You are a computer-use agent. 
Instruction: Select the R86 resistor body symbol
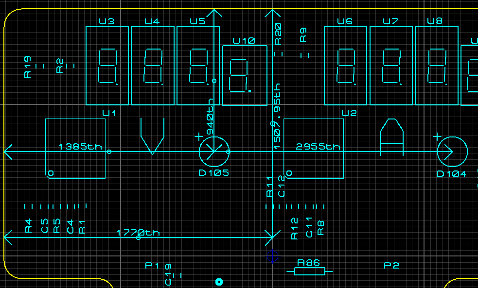pyautogui.click(x=310, y=271)
